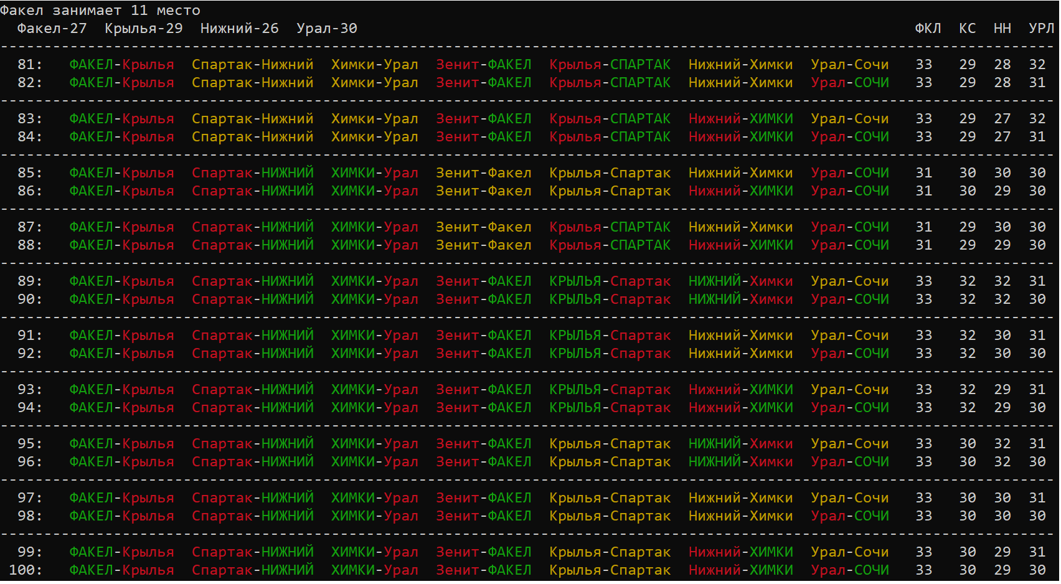Click 'КРЫЛЬЯ-Спартак' in row 89
This screenshot has height=584, width=1061.
click(610, 281)
